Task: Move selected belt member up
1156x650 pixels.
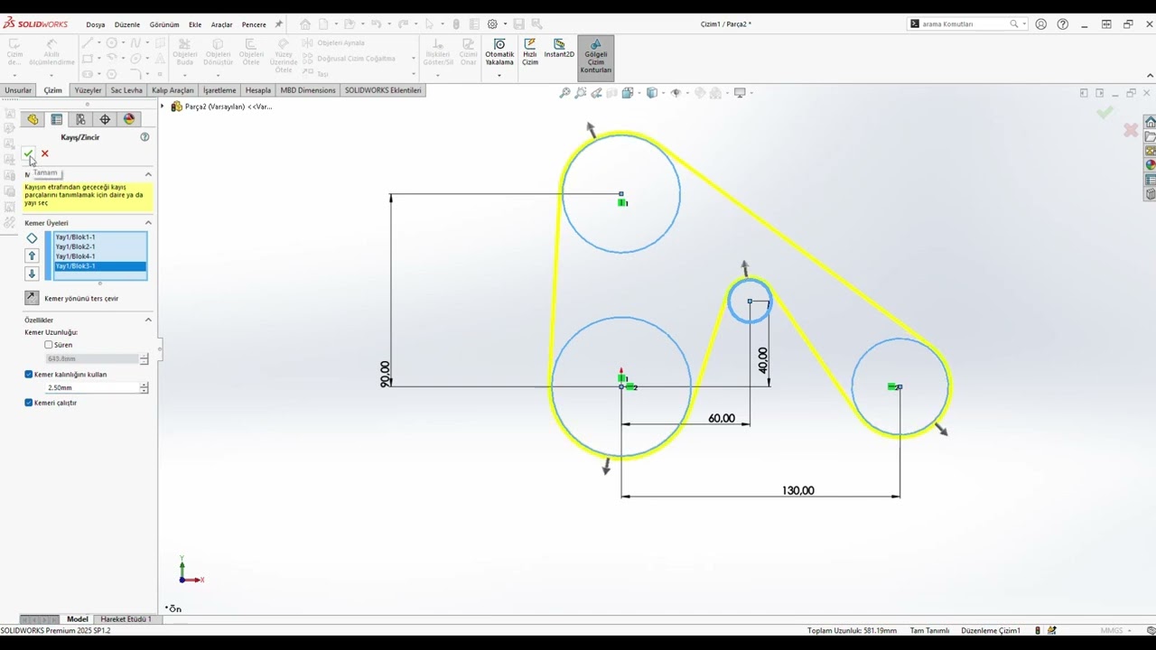Action: [32, 256]
